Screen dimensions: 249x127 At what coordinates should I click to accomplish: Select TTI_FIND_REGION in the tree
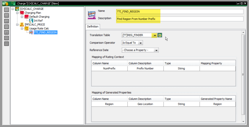pyautogui.click(x=45, y=32)
